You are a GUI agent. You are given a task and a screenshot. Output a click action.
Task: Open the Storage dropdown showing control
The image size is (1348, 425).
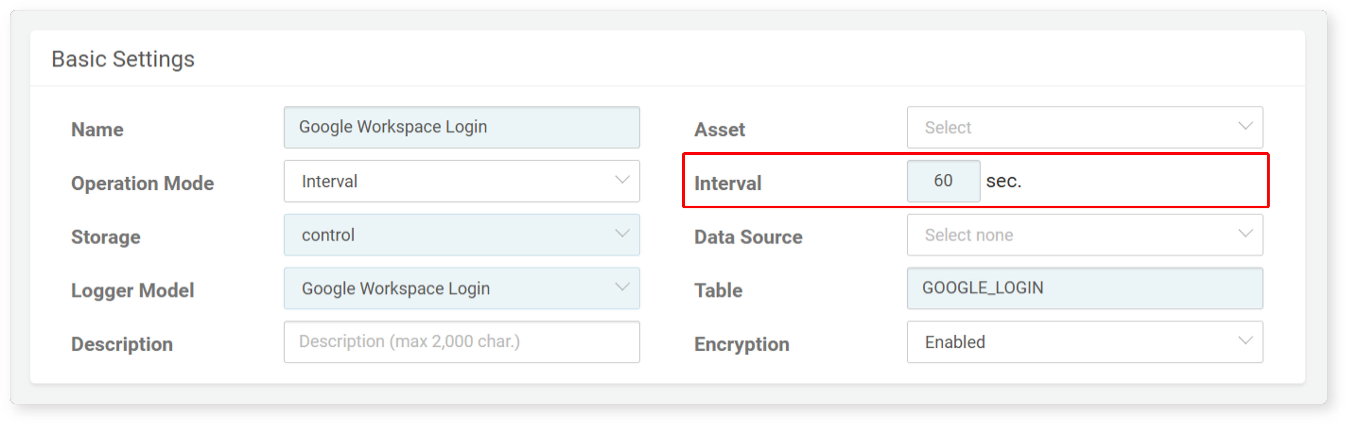(x=462, y=235)
